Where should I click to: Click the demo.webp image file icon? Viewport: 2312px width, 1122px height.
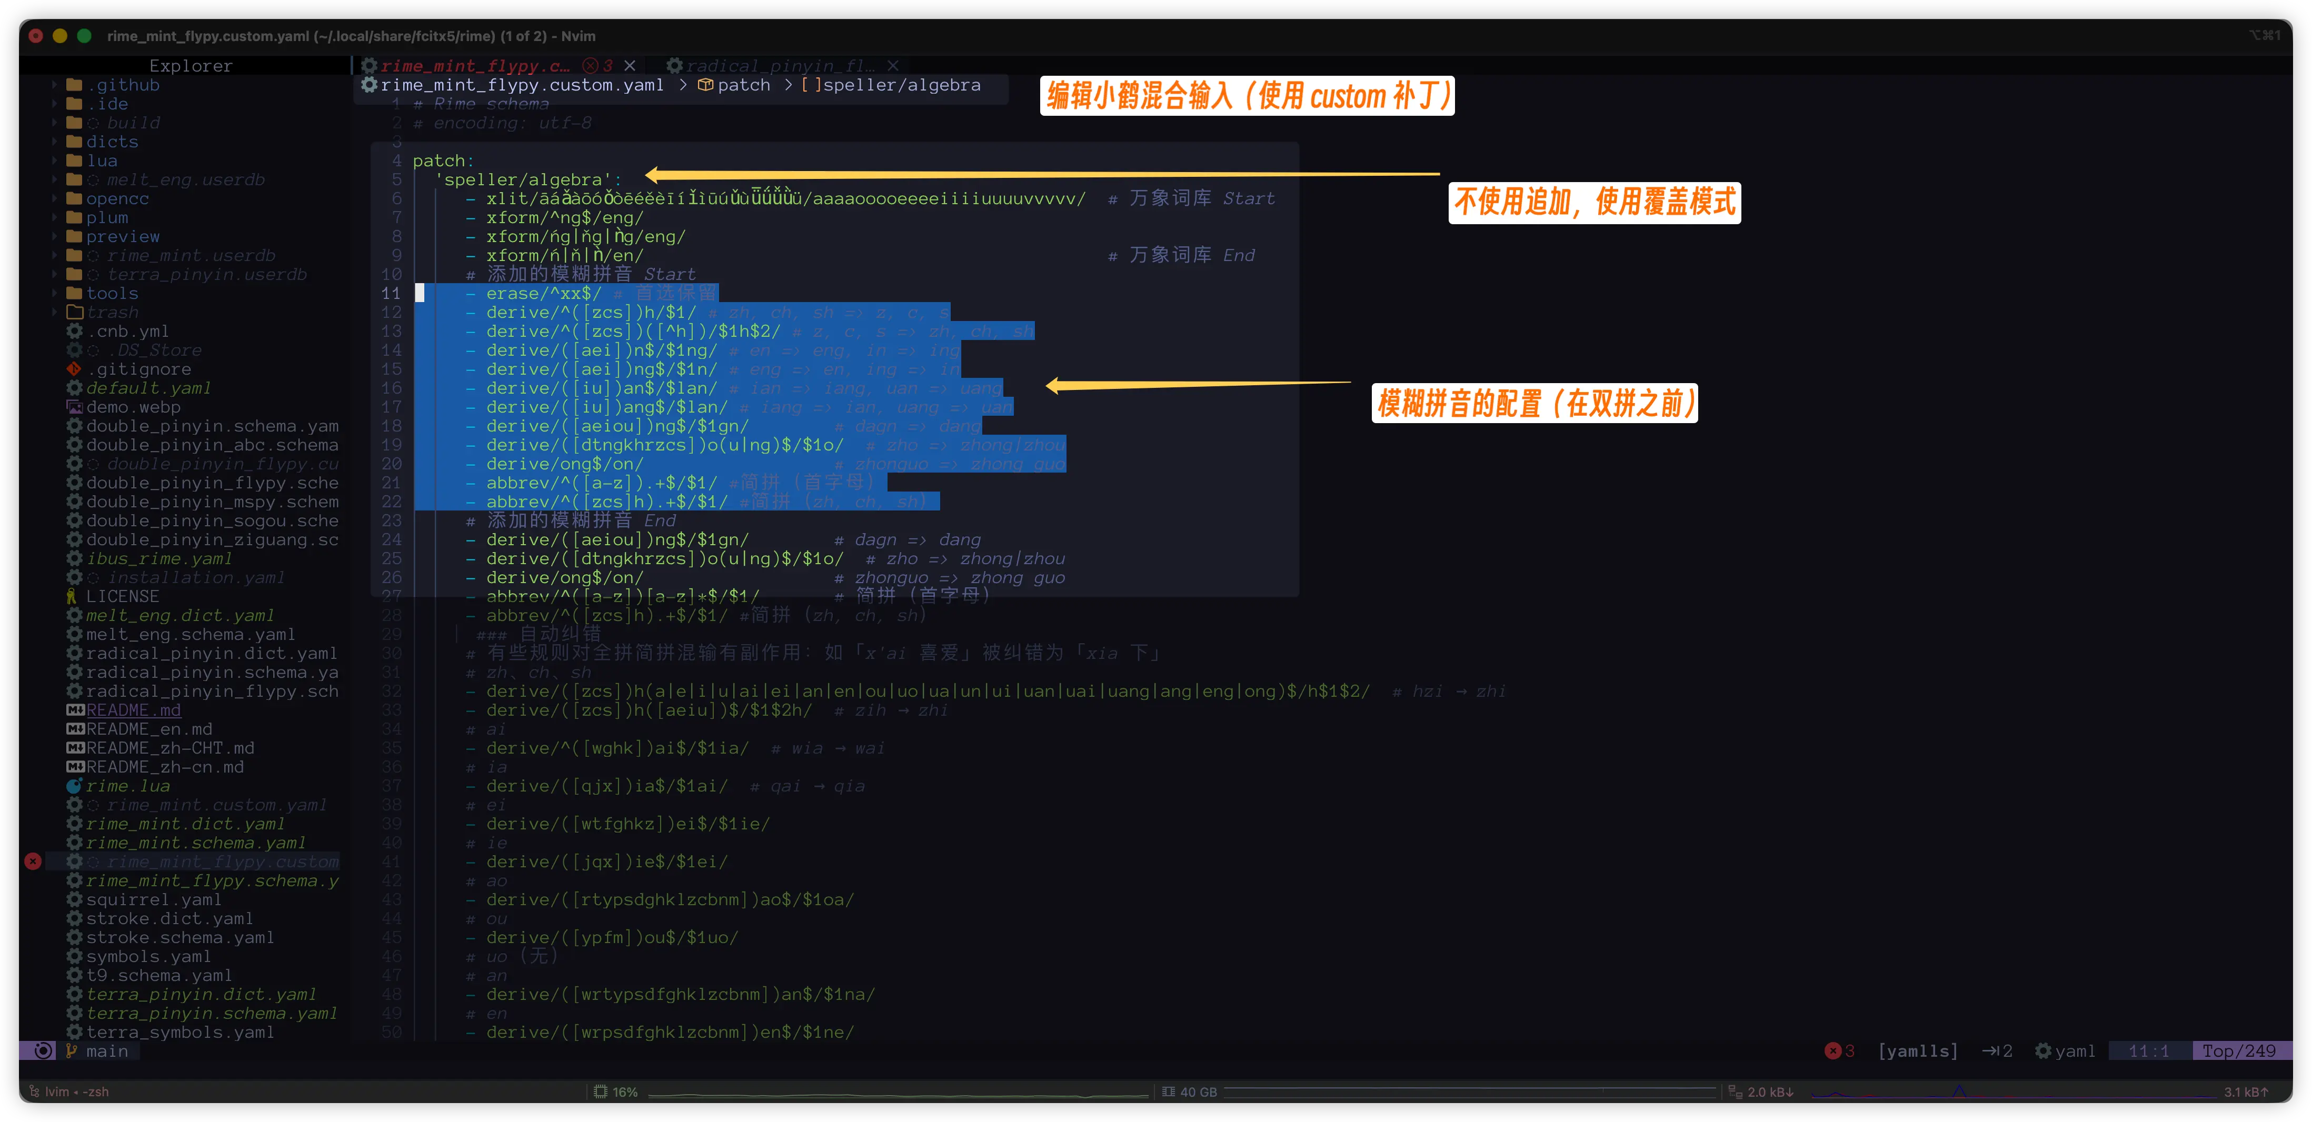click(x=75, y=407)
